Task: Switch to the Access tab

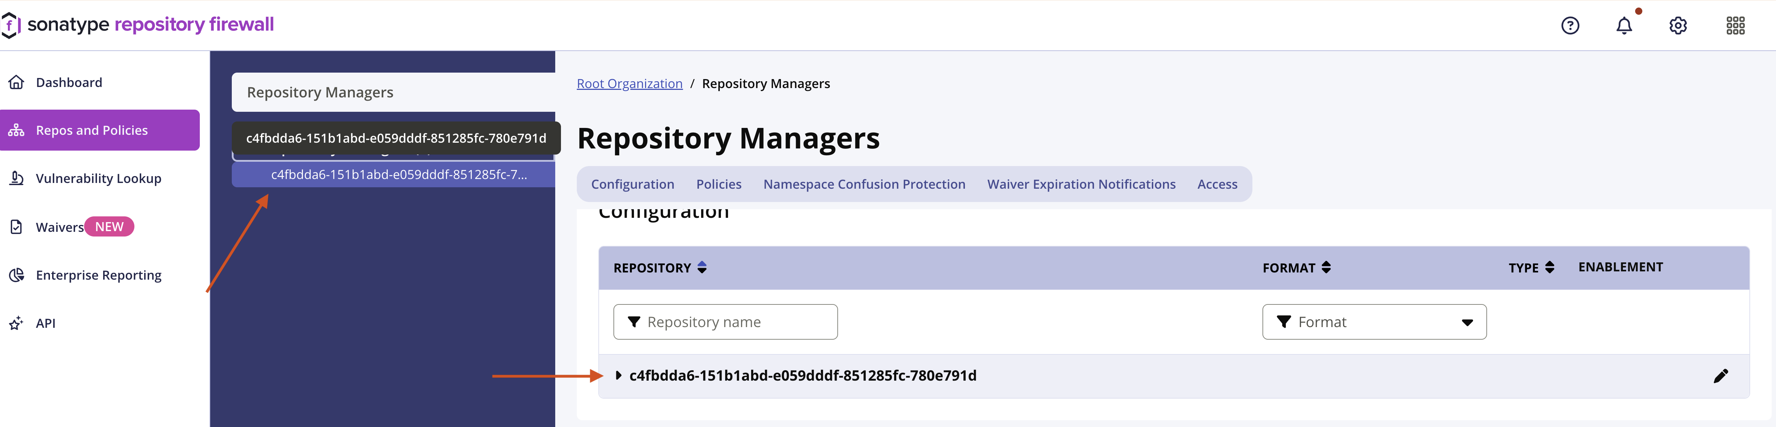Action: click(x=1217, y=184)
